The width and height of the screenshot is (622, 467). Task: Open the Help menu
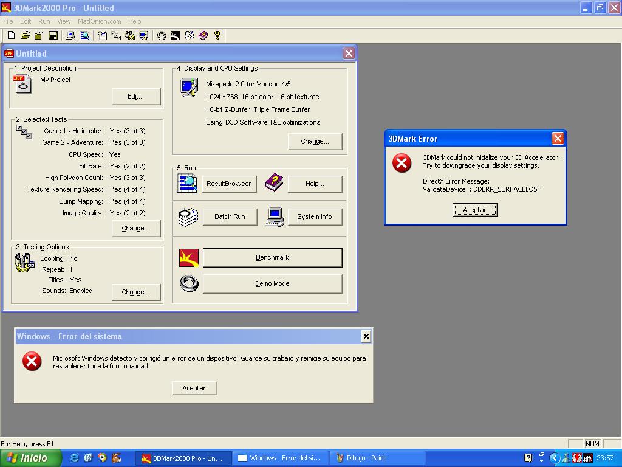pos(134,21)
